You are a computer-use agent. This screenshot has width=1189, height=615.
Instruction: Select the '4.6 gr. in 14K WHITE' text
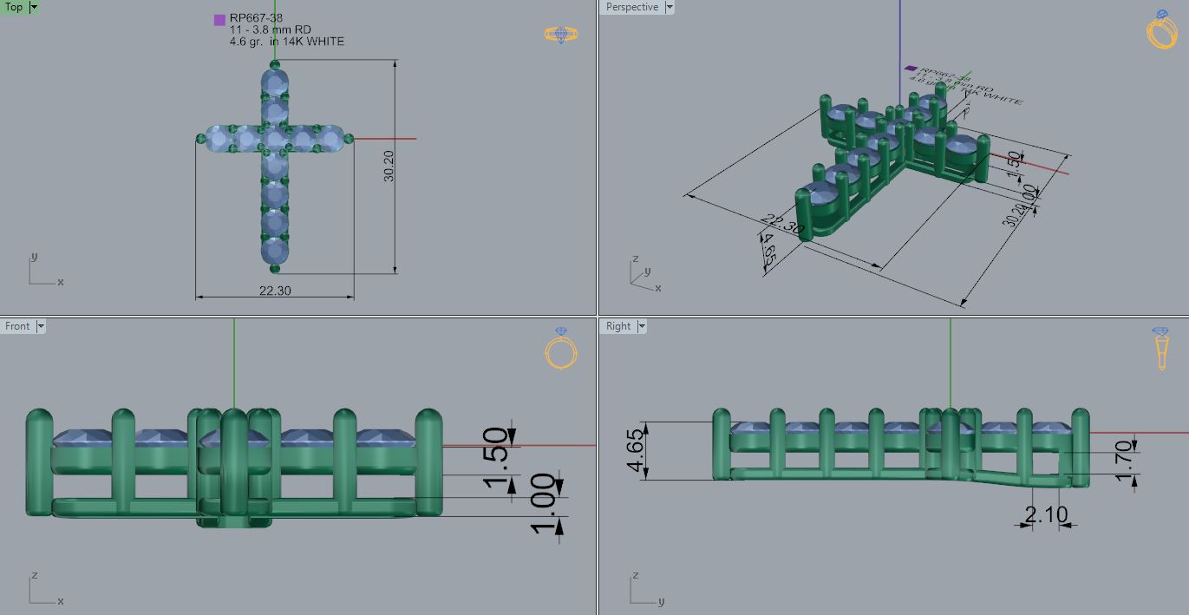[287, 42]
